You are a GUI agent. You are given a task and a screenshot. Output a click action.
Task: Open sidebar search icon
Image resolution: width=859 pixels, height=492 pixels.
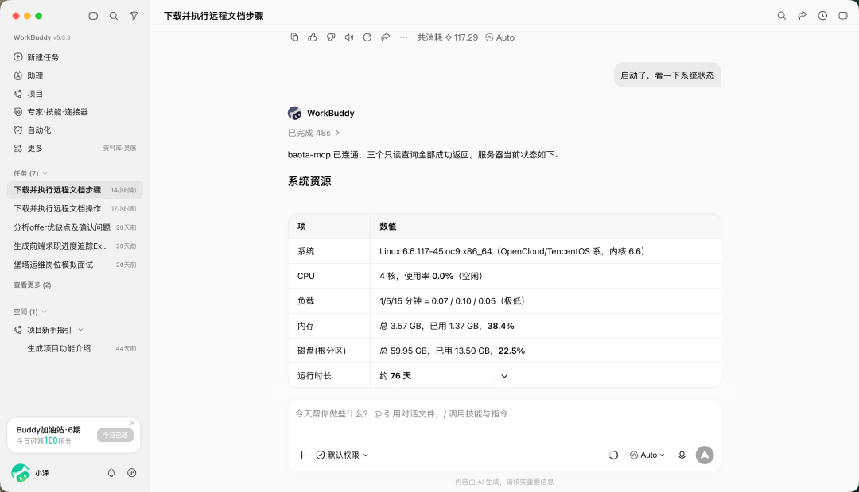click(x=114, y=16)
